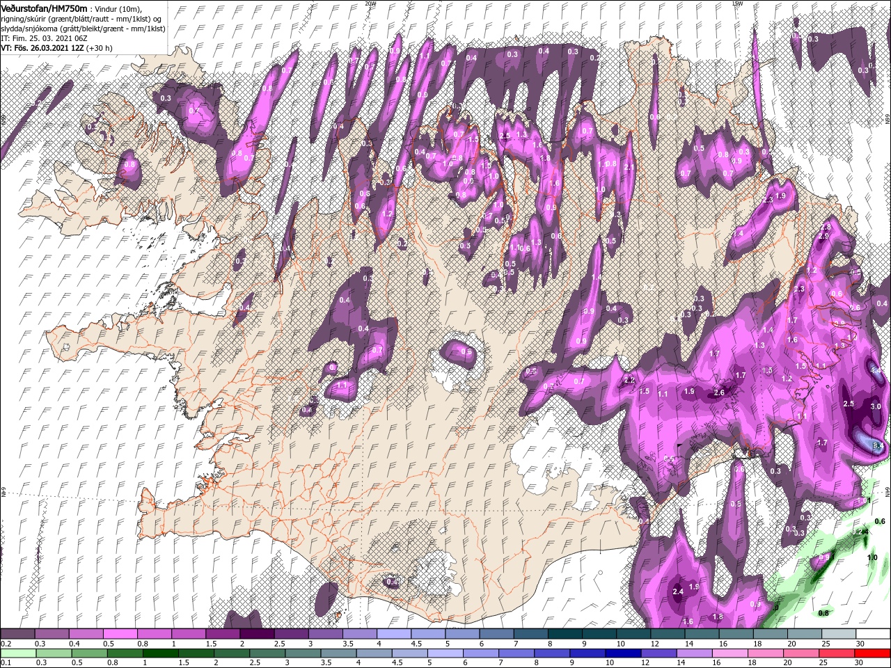Pick the bottom-row green swatch between 0.5 and 0.8

coord(90,653)
